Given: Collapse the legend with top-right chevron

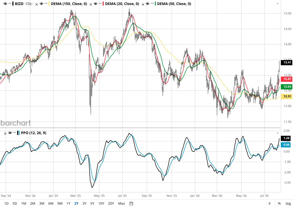Looking at the screenshot, I should [x=277, y=4].
